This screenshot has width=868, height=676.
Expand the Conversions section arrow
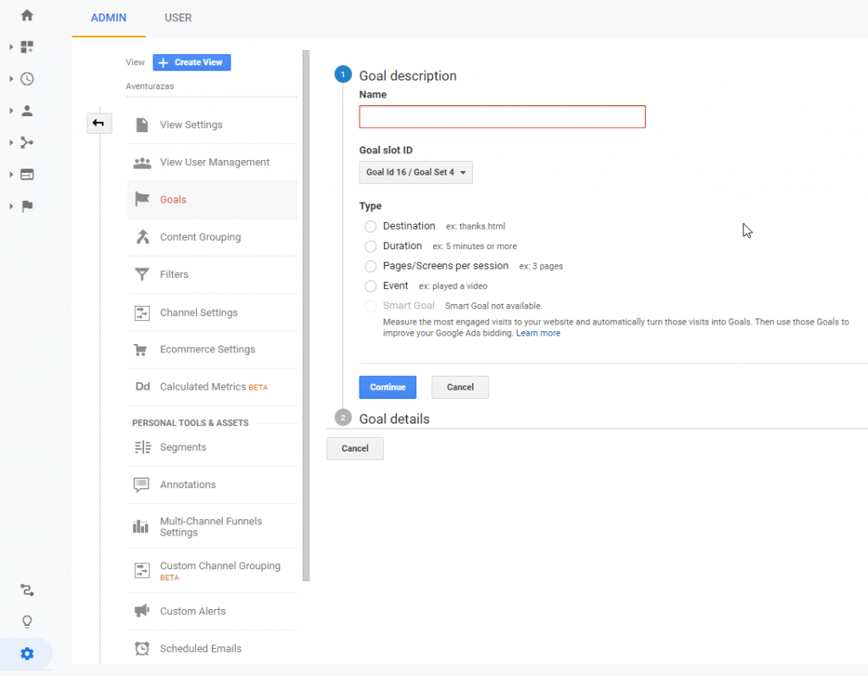pyautogui.click(x=11, y=207)
